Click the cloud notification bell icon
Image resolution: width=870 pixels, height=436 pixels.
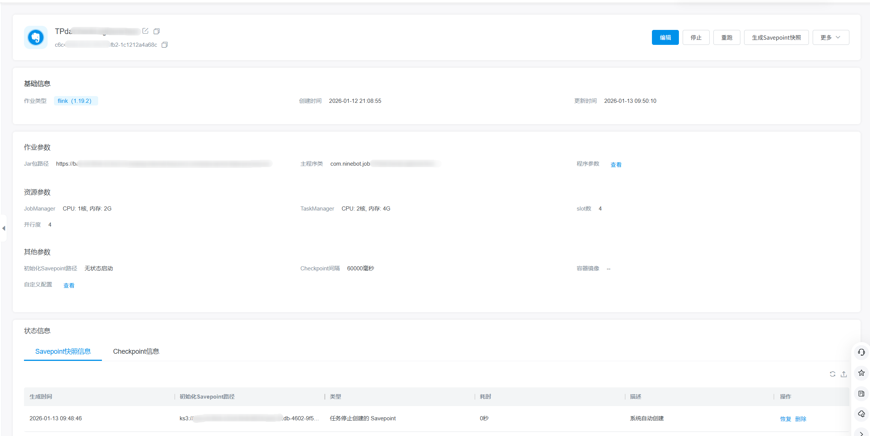click(x=861, y=414)
